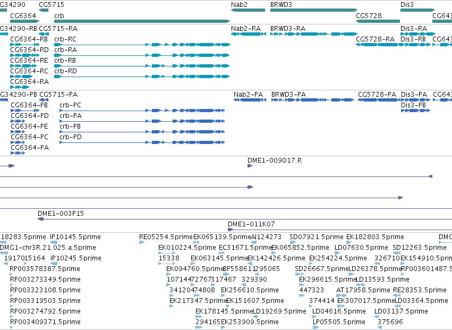Open the RP003273349.5prime EST label
This screenshot has width=452, height=330.
(45, 279)
